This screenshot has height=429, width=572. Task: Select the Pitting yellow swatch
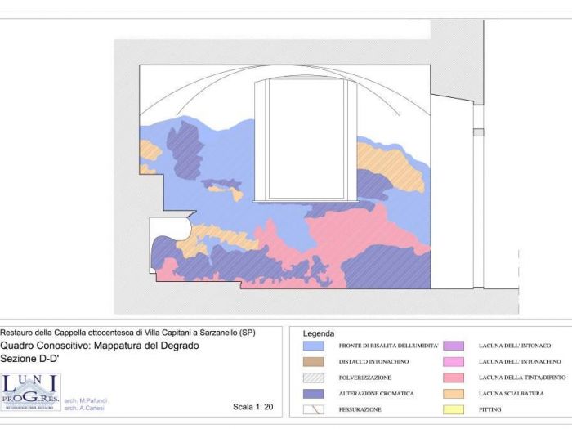[453, 409]
